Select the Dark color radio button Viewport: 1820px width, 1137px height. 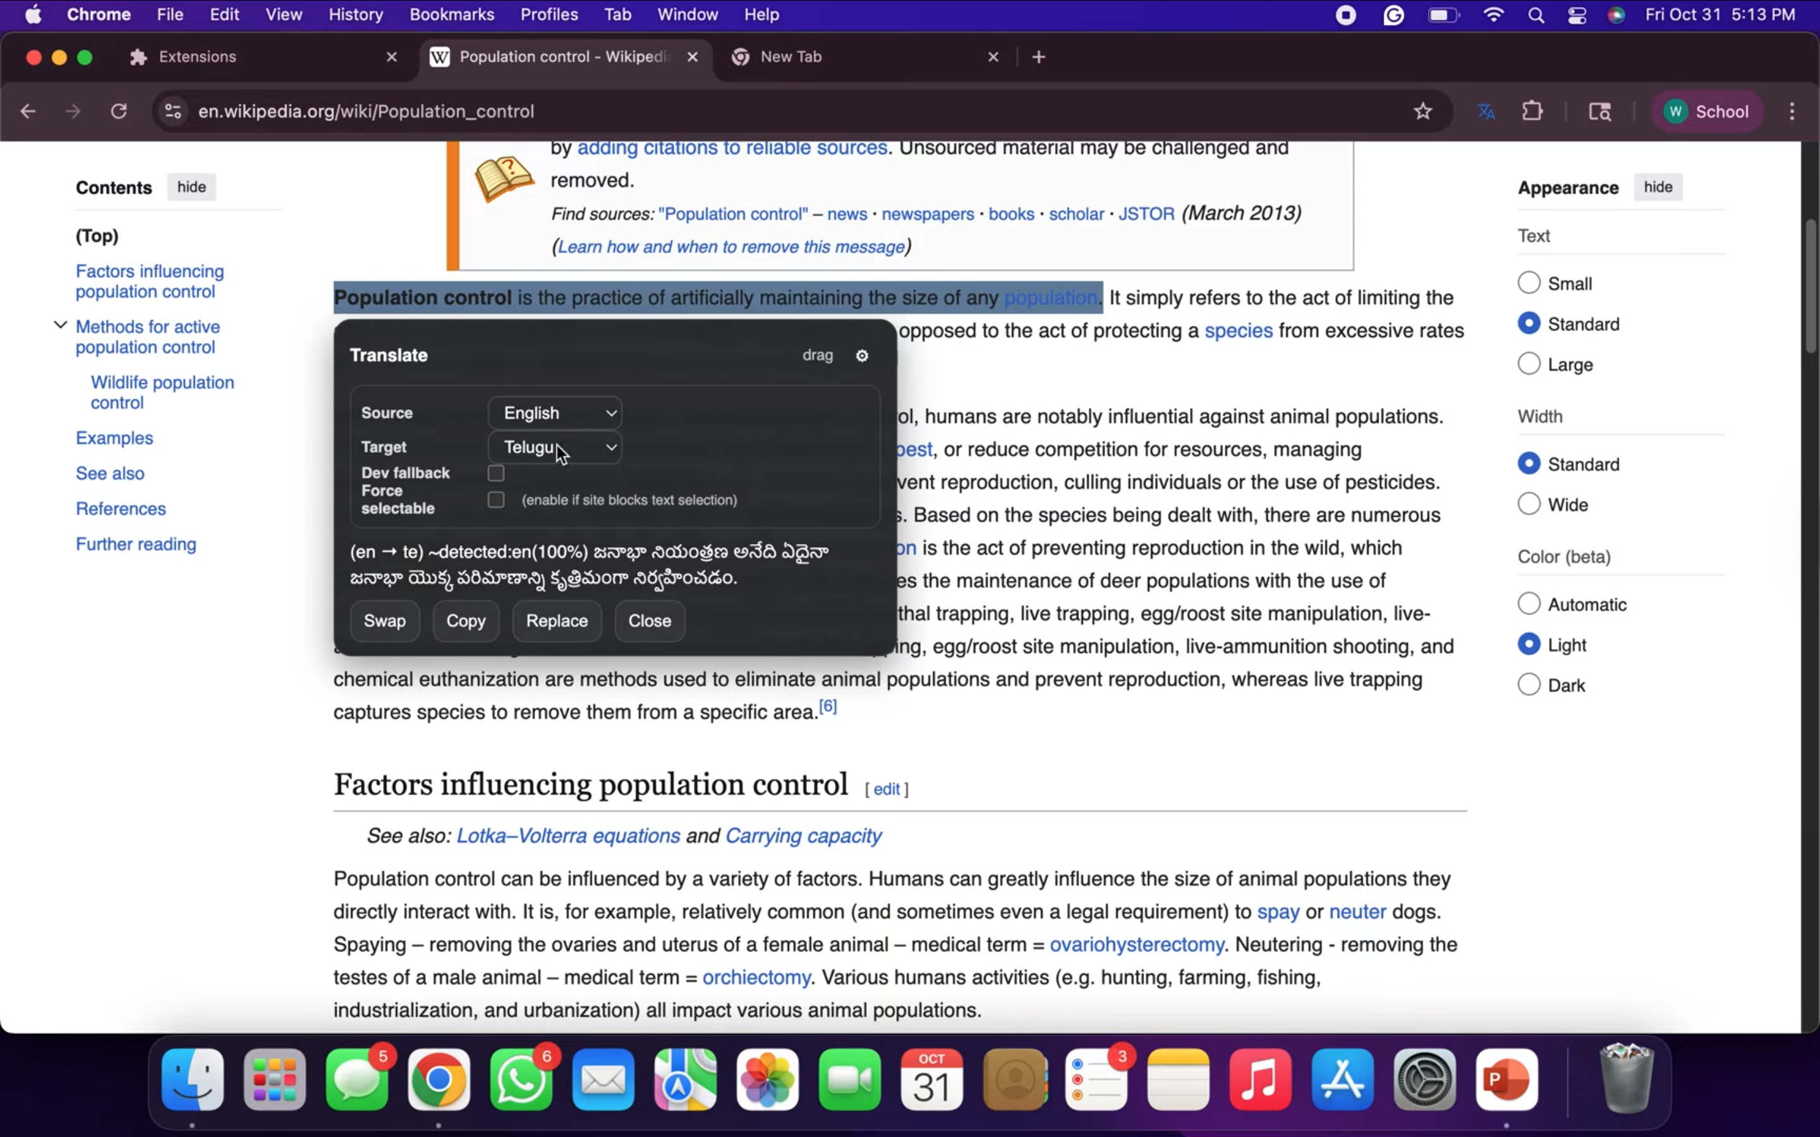point(1528,684)
